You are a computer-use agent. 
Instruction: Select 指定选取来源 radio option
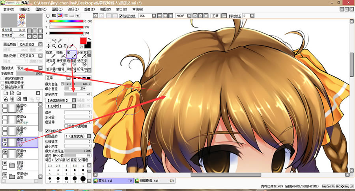pyautogui.click(x=3, y=87)
